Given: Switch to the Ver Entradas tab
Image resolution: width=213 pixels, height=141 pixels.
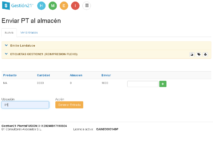Looking at the screenshot, I should (29, 32).
